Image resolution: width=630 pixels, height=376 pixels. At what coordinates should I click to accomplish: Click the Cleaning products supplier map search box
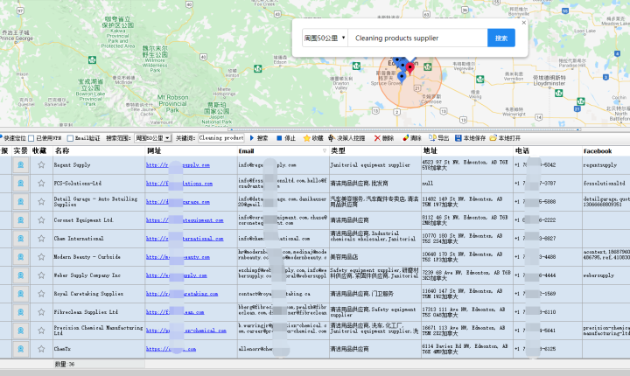[417, 38]
